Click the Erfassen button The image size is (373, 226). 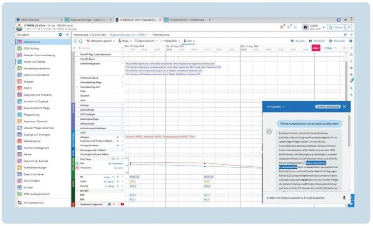coord(336,27)
